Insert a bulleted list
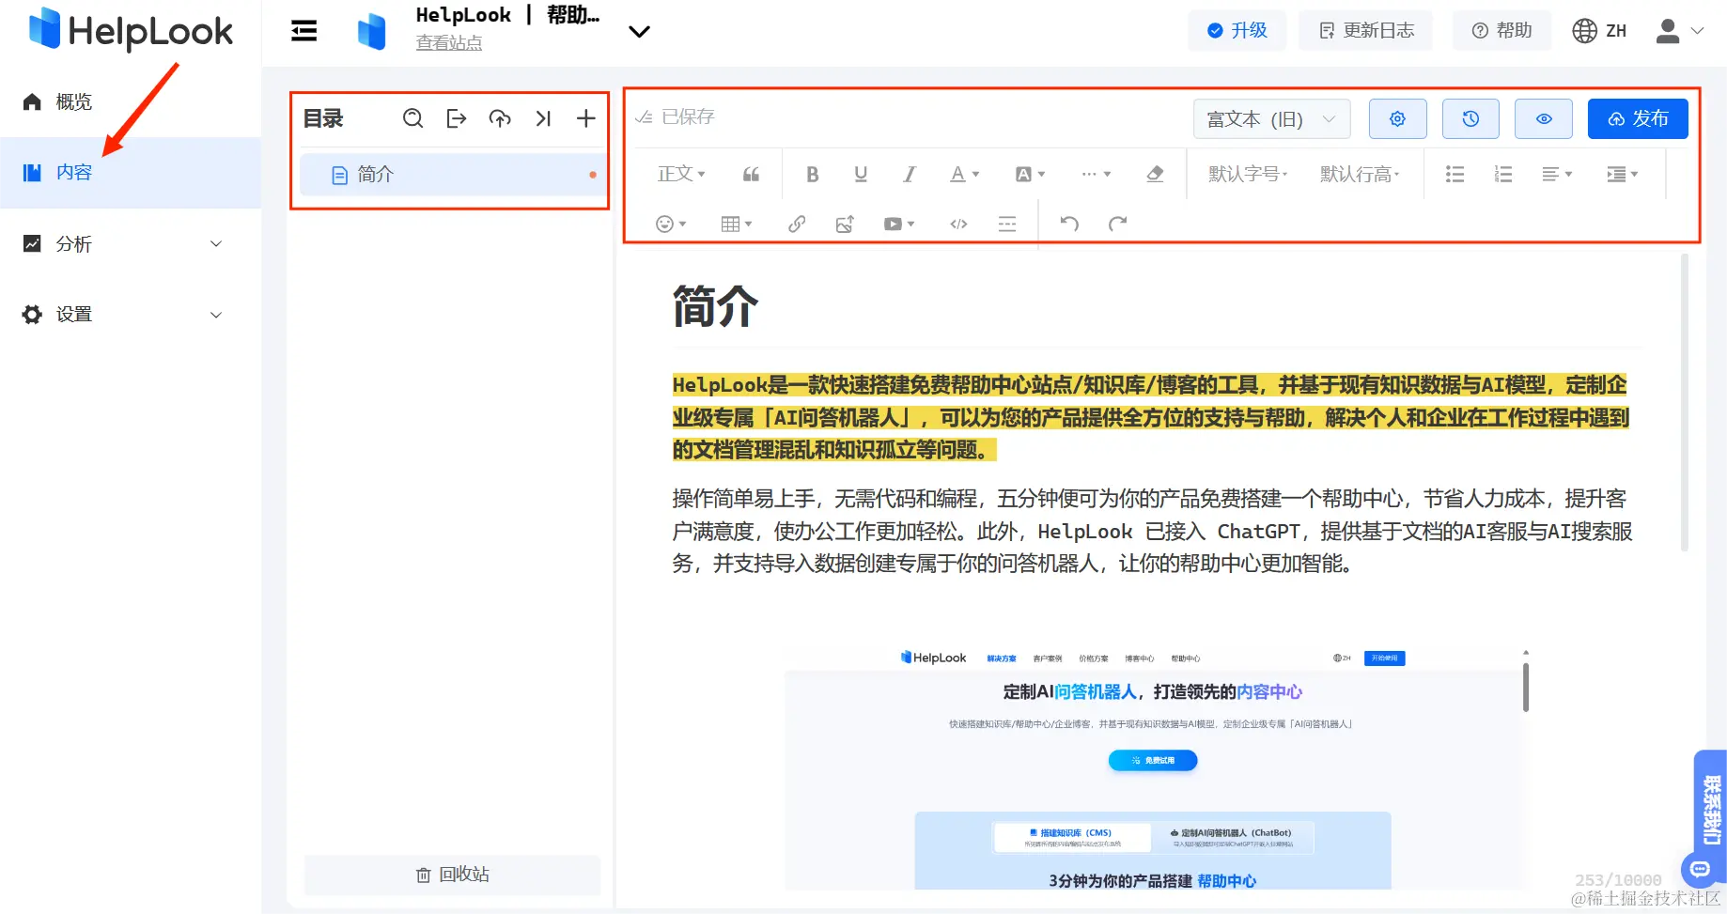The width and height of the screenshot is (1727, 914). 1455,174
